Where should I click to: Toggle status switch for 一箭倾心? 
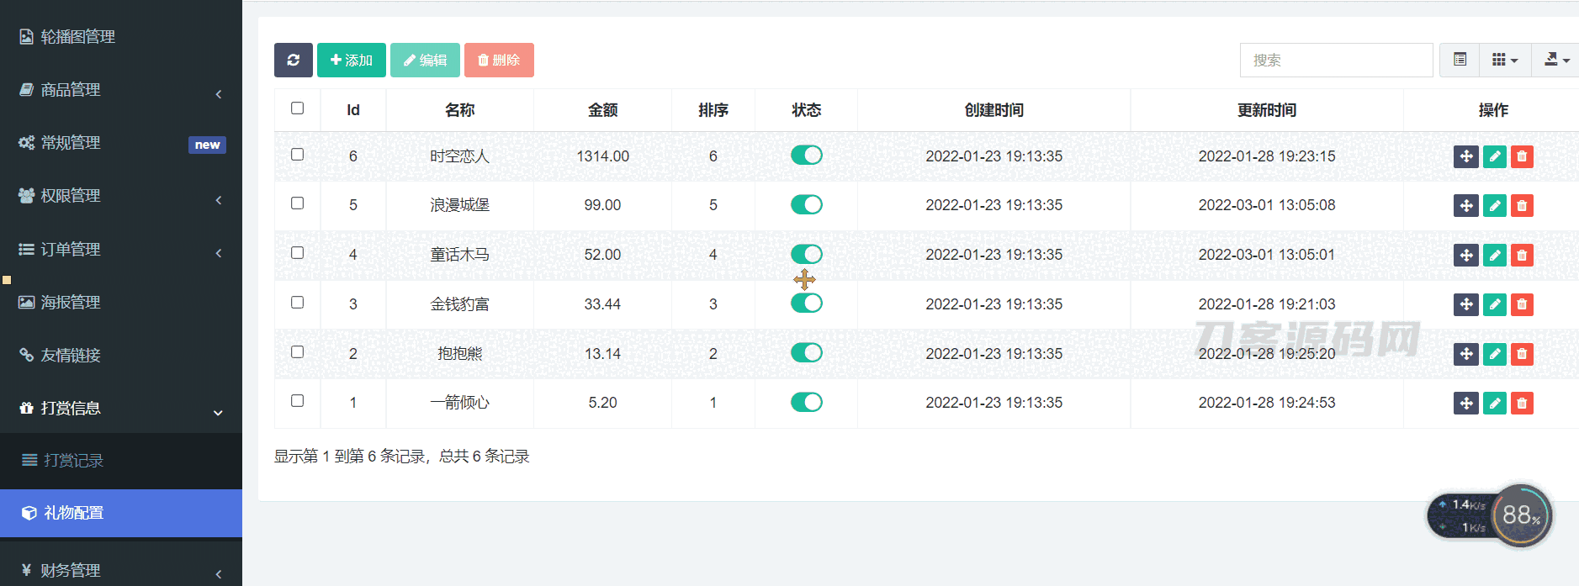pyautogui.click(x=806, y=402)
